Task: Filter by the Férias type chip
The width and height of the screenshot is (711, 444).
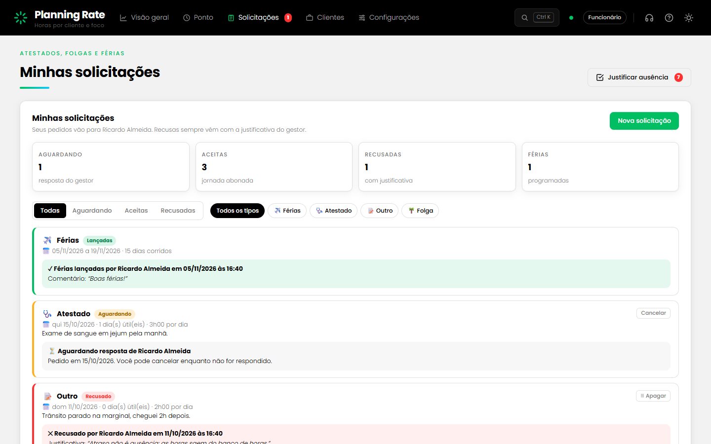Action: click(x=287, y=211)
